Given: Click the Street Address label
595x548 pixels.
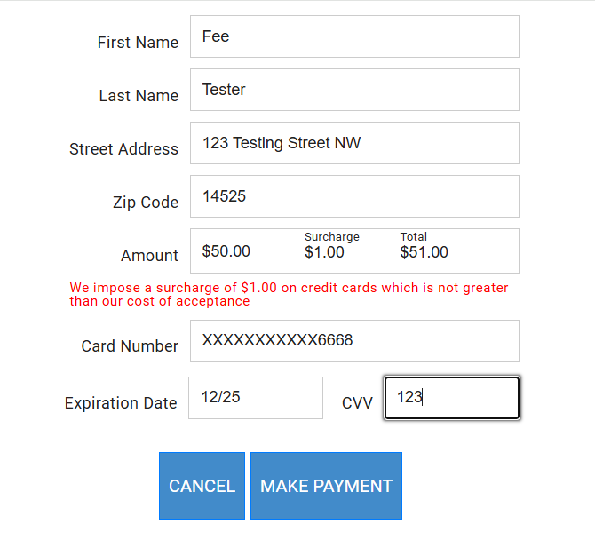Looking at the screenshot, I should tap(123, 149).
